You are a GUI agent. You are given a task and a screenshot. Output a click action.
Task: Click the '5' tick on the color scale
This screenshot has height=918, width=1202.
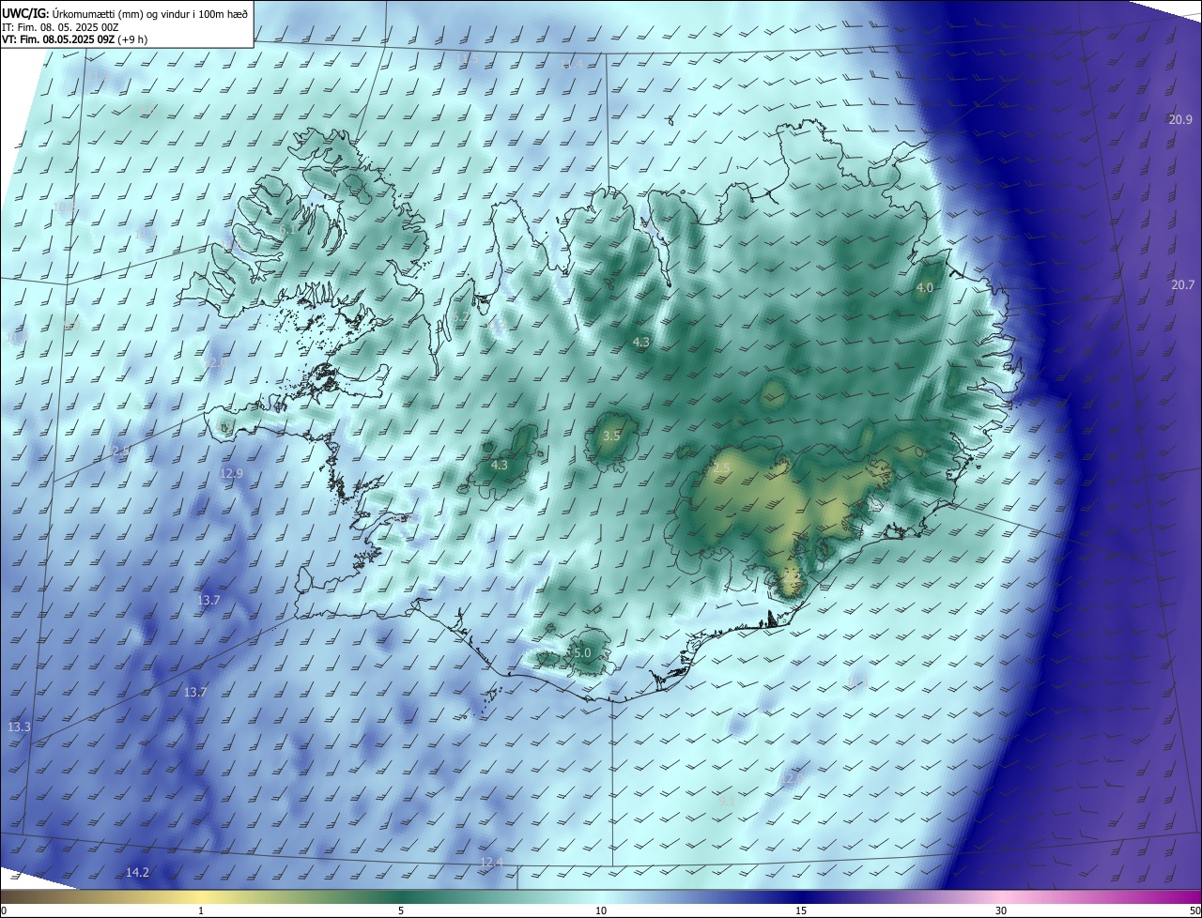tap(401, 910)
